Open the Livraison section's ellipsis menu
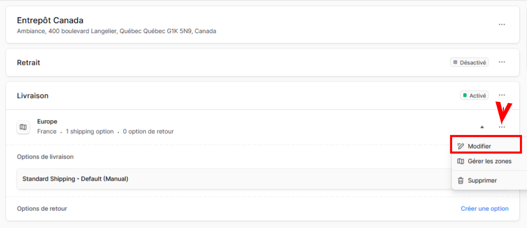This screenshot has height=228, width=527. 502,95
